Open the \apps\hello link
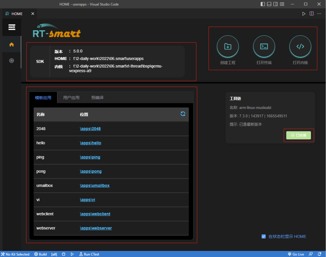The width and height of the screenshot is (326, 257). click(x=91, y=143)
